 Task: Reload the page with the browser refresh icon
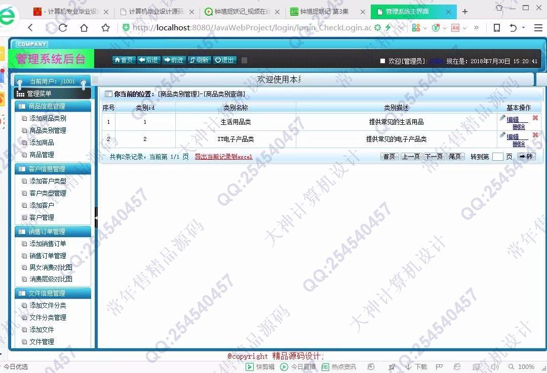tap(63, 27)
